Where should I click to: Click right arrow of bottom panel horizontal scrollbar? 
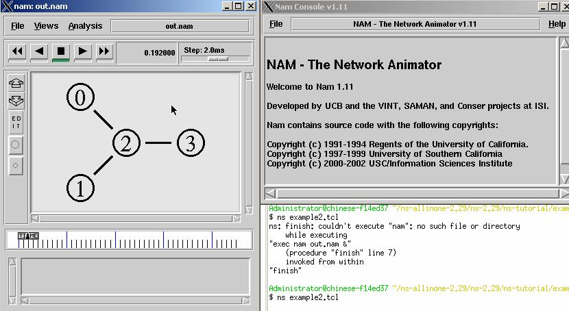coord(246,301)
